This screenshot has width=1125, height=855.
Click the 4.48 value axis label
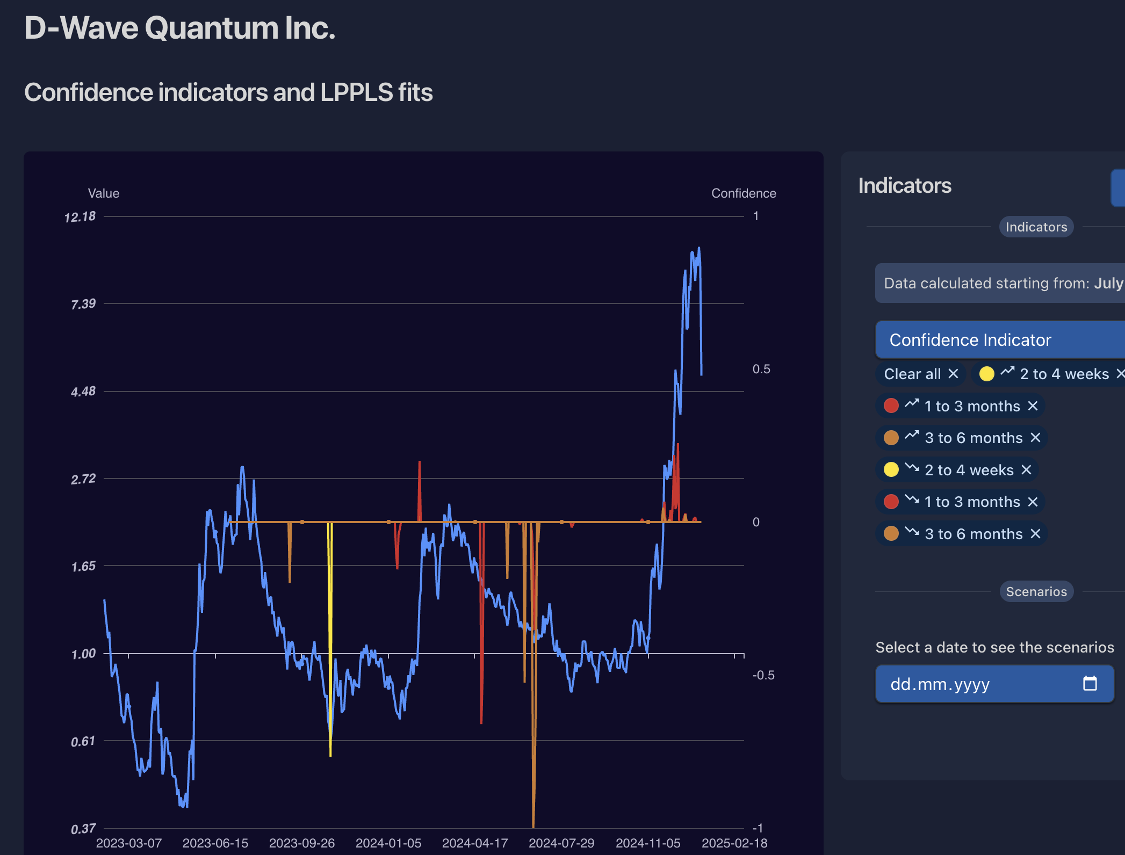(x=83, y=392)
